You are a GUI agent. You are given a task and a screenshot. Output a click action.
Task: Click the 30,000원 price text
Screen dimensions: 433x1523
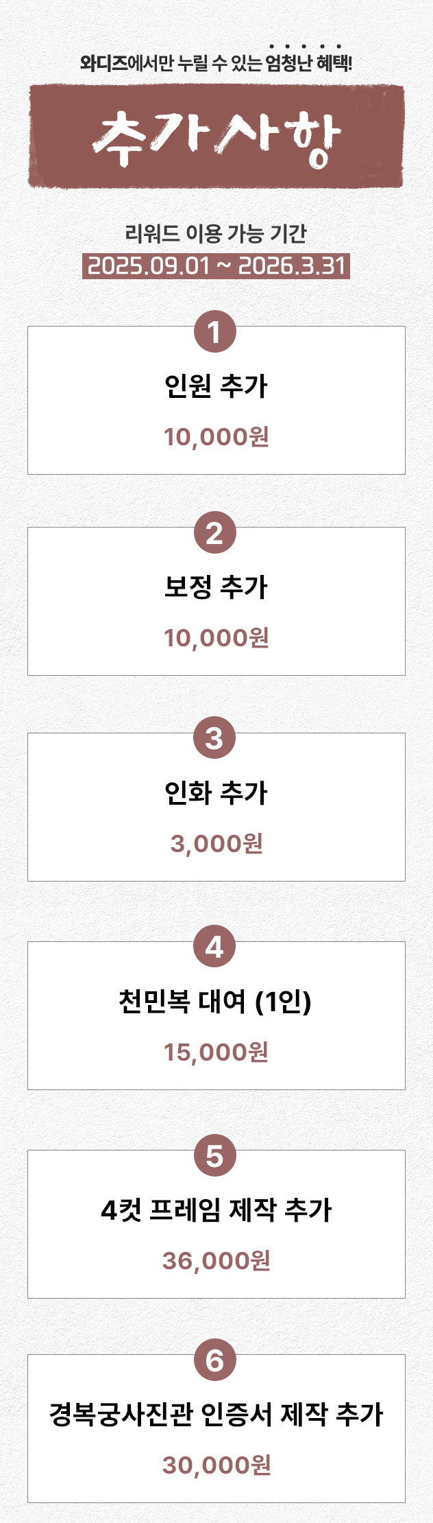coord(216,1465)
